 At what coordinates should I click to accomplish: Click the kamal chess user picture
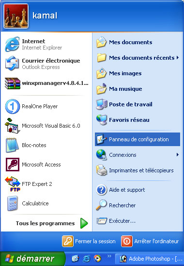point(16,16)
